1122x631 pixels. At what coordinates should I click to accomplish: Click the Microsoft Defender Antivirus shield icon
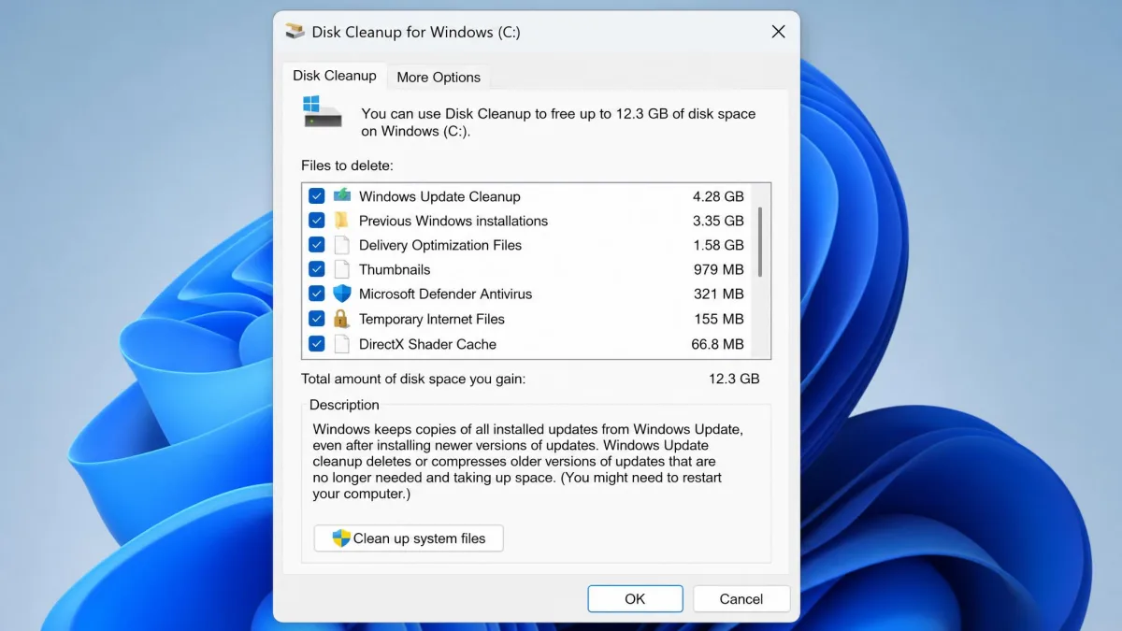click(x=342, y=294)
